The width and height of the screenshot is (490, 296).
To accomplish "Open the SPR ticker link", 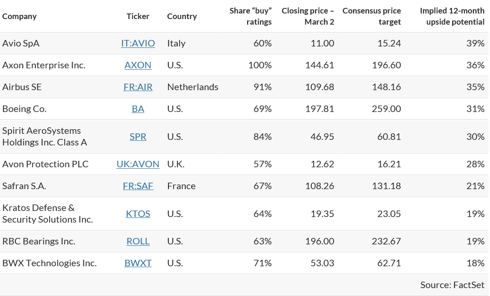I will pyautogui.click(x=138, y=137).
